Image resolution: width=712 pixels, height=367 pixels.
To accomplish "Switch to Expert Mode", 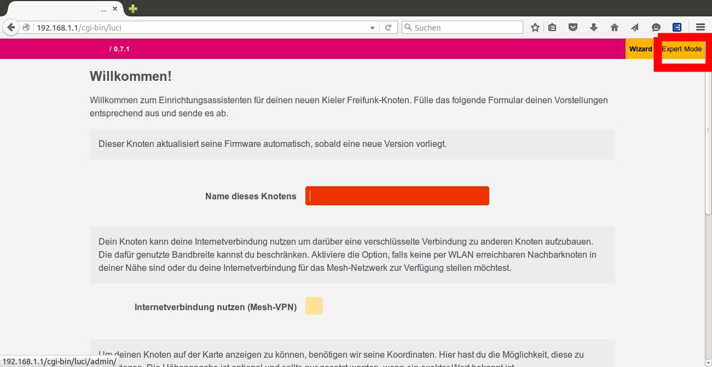I will [x=681, y=49].
